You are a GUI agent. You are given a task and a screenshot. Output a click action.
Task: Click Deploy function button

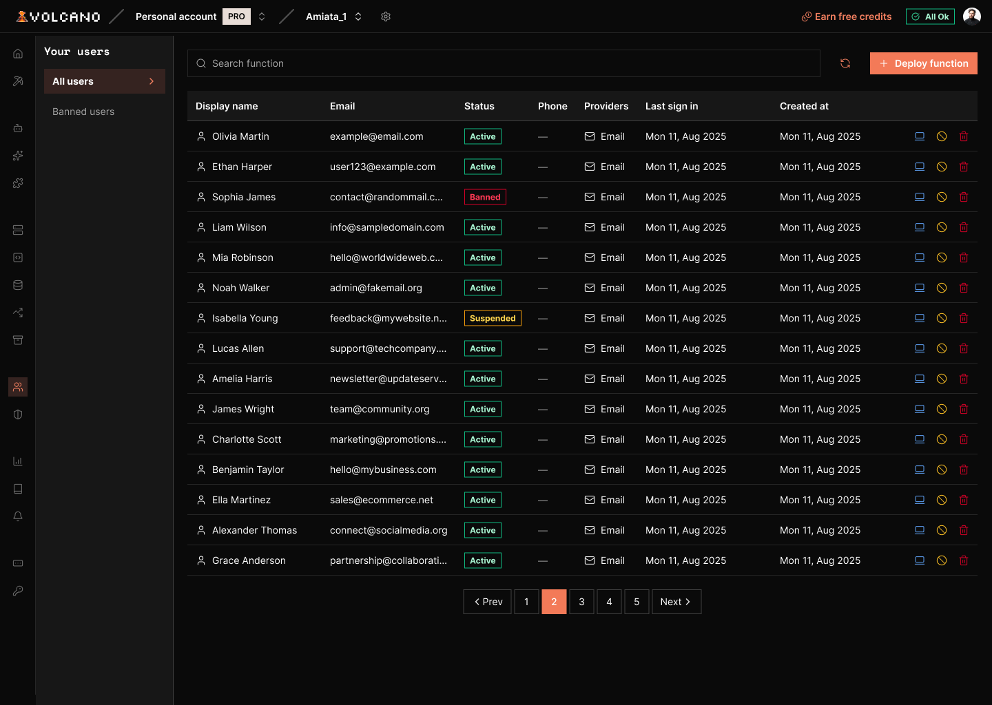(924, 63)
